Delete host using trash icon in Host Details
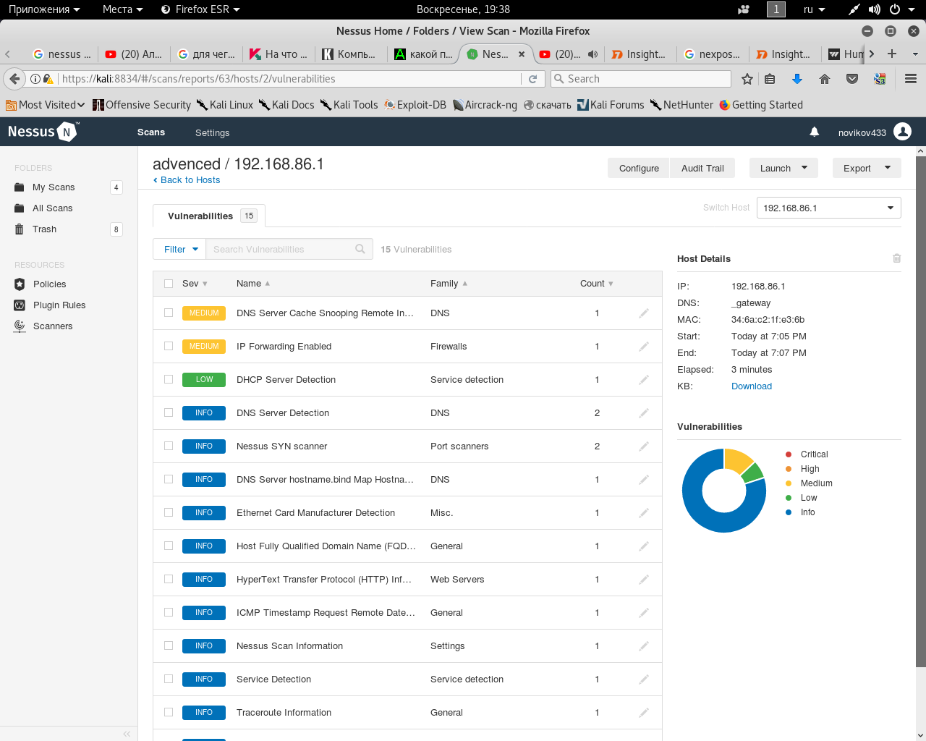Viewport: 926px width, 741px height. [x=896, y=258]
